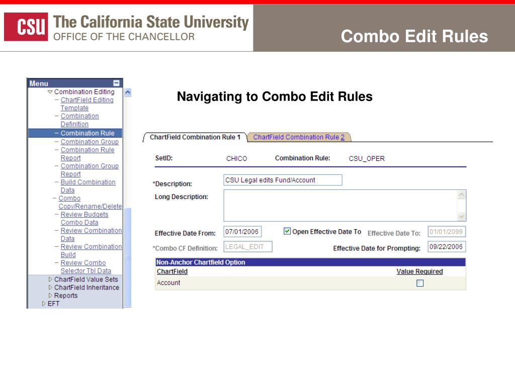Open Combination Rule Report link
Screen dimensions: 515x386
(88, 154)
